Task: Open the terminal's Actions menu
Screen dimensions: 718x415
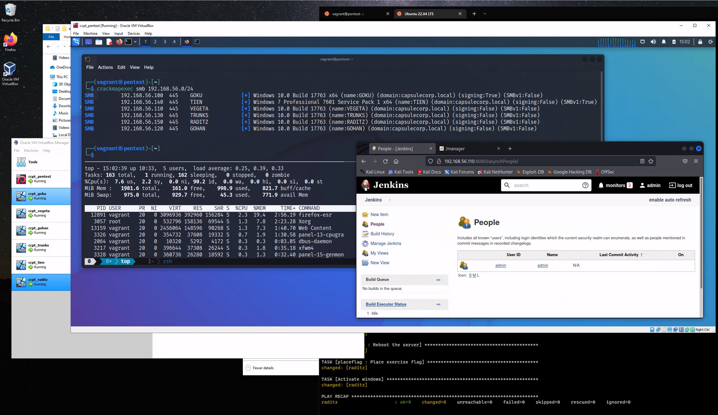Action: point(105,67)
